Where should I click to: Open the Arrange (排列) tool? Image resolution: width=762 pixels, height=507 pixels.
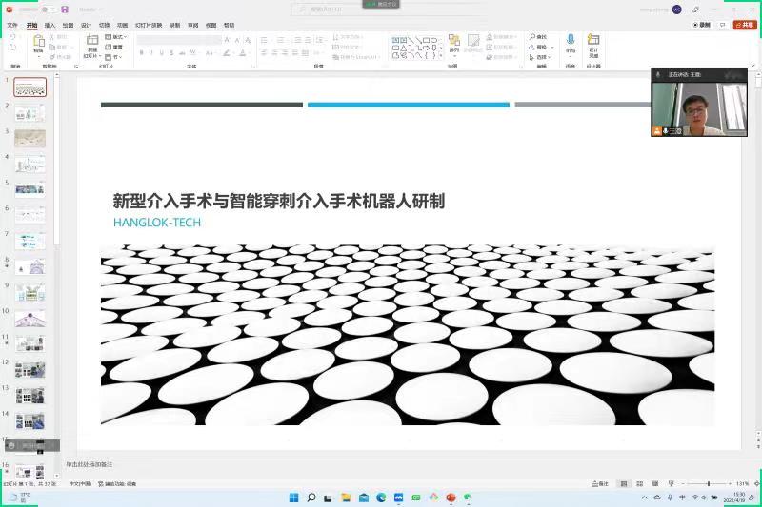tap(454, 42)
